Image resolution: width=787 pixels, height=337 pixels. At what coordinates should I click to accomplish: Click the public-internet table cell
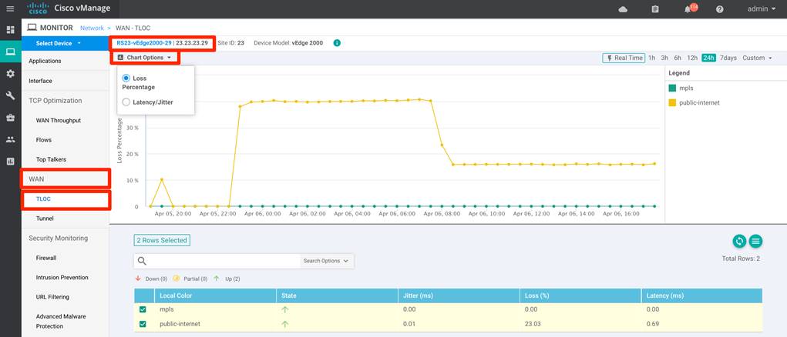[x=180, y=324]
